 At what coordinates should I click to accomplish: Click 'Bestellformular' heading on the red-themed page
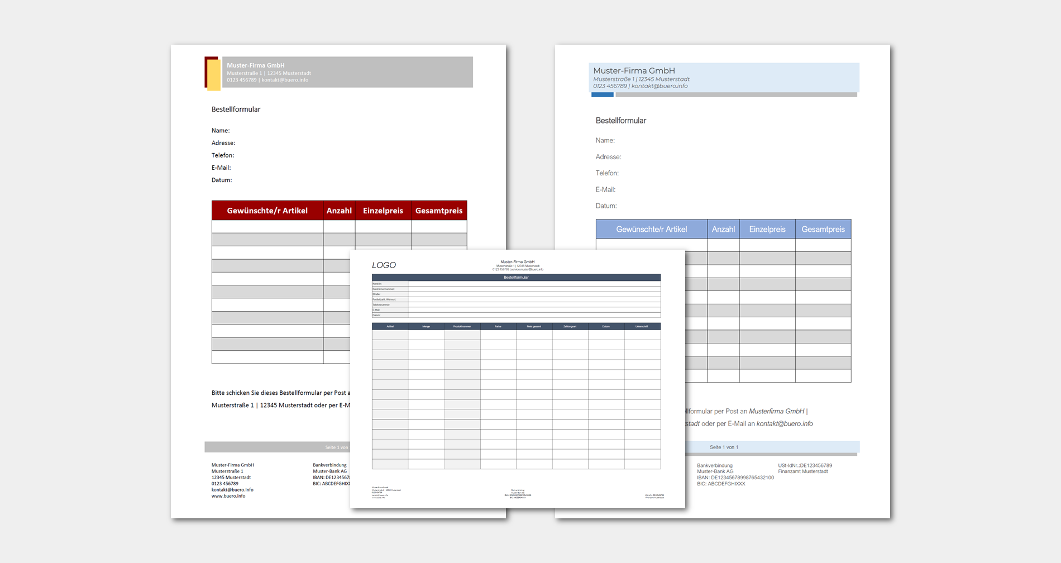[236, 109]
